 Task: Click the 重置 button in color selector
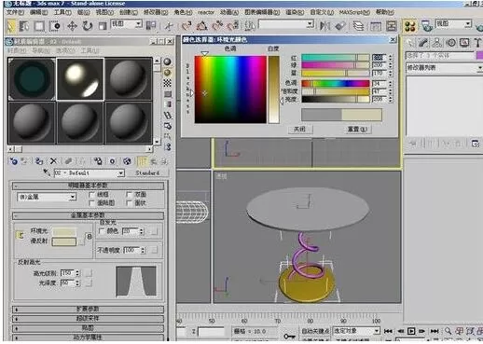click(x=357, y=129)
